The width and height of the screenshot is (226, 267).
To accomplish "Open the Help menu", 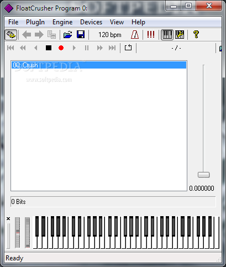I will 138,22.
